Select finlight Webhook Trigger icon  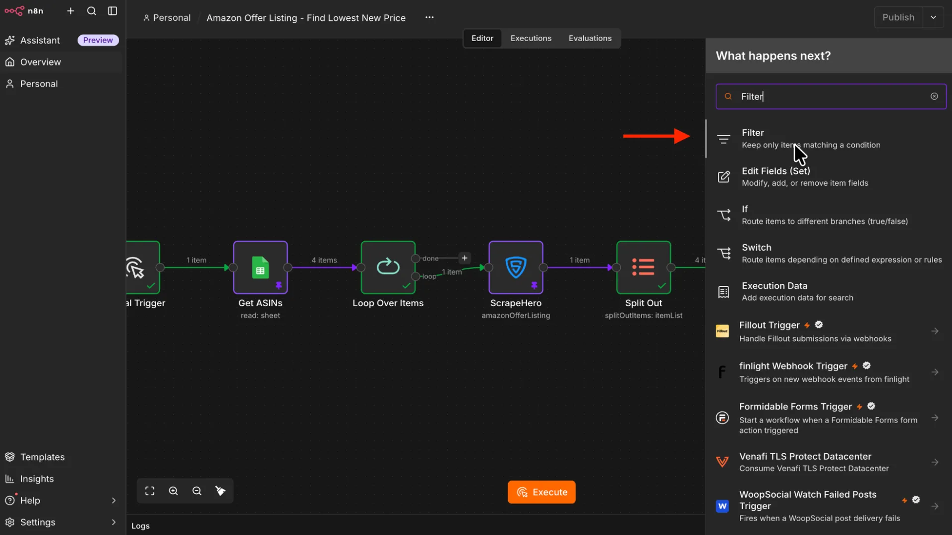(722, 372)
